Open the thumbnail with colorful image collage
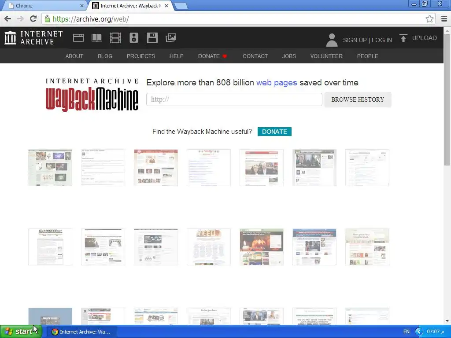This screenshot has height=338, width=451. coord(50,168)
